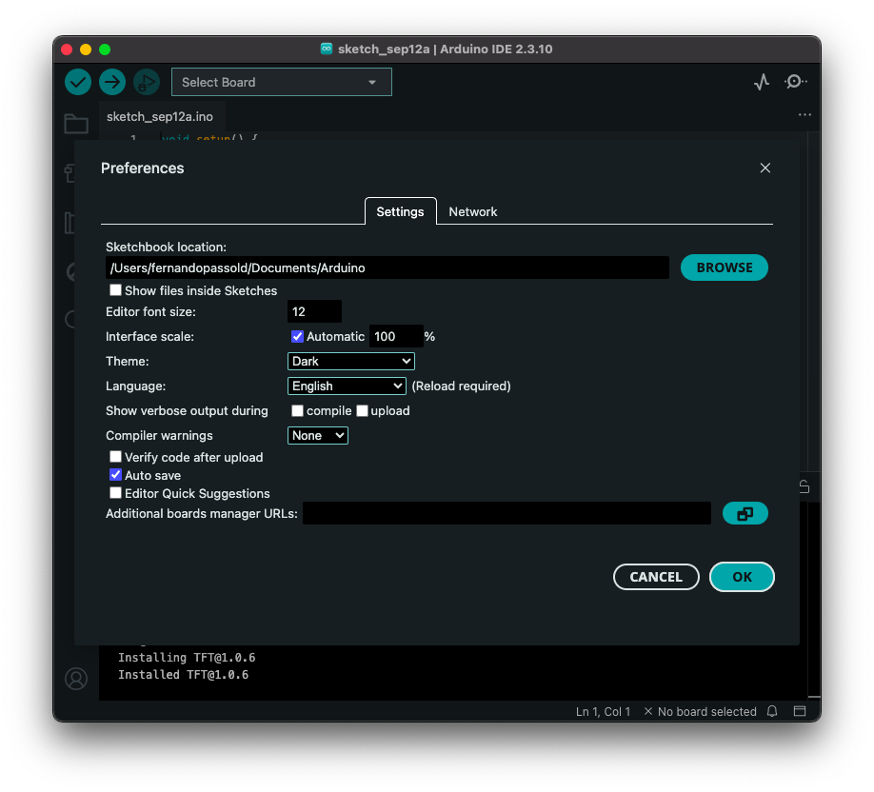Open the Sketchbook folder sidebar icon

[x=76, y=124]
